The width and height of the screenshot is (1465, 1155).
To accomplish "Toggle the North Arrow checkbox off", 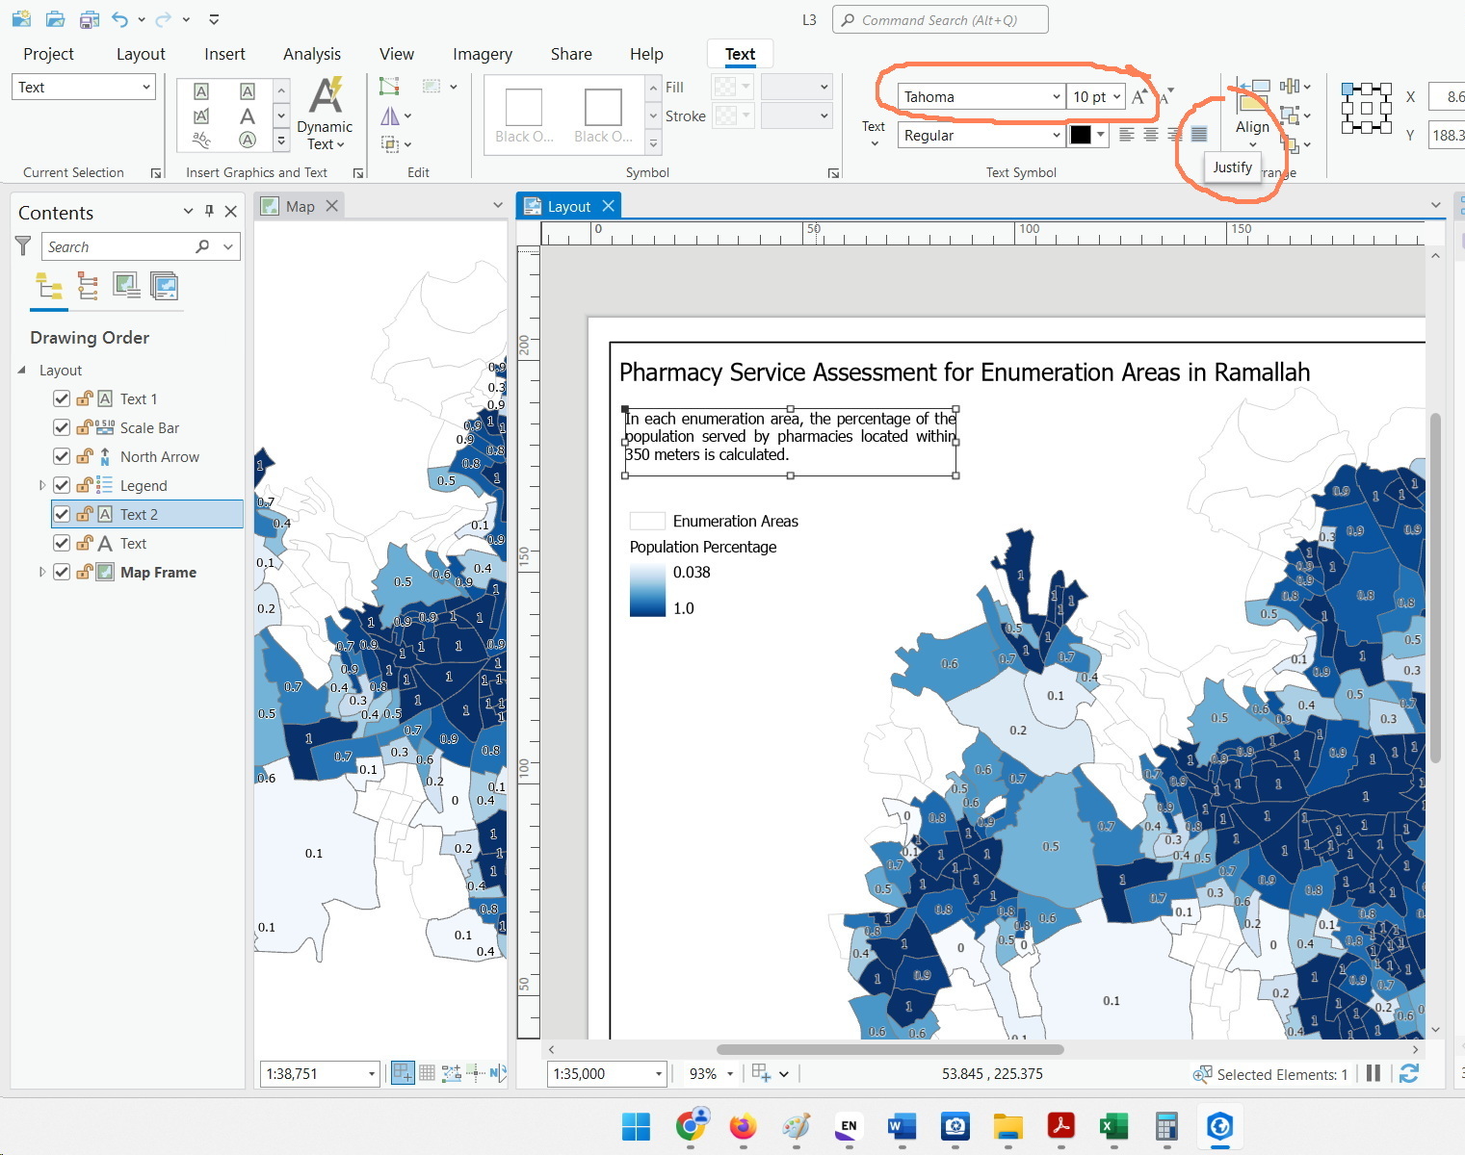I will [61, 456].
